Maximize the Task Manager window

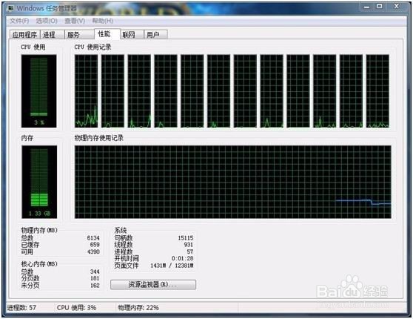pyautogui.click(x=379, y=7)
